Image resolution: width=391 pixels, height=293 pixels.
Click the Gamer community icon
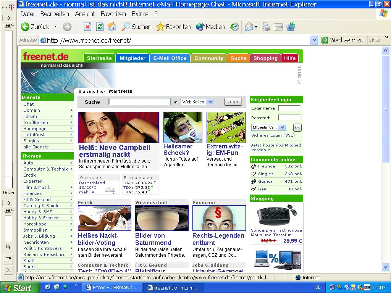(254, 181)
